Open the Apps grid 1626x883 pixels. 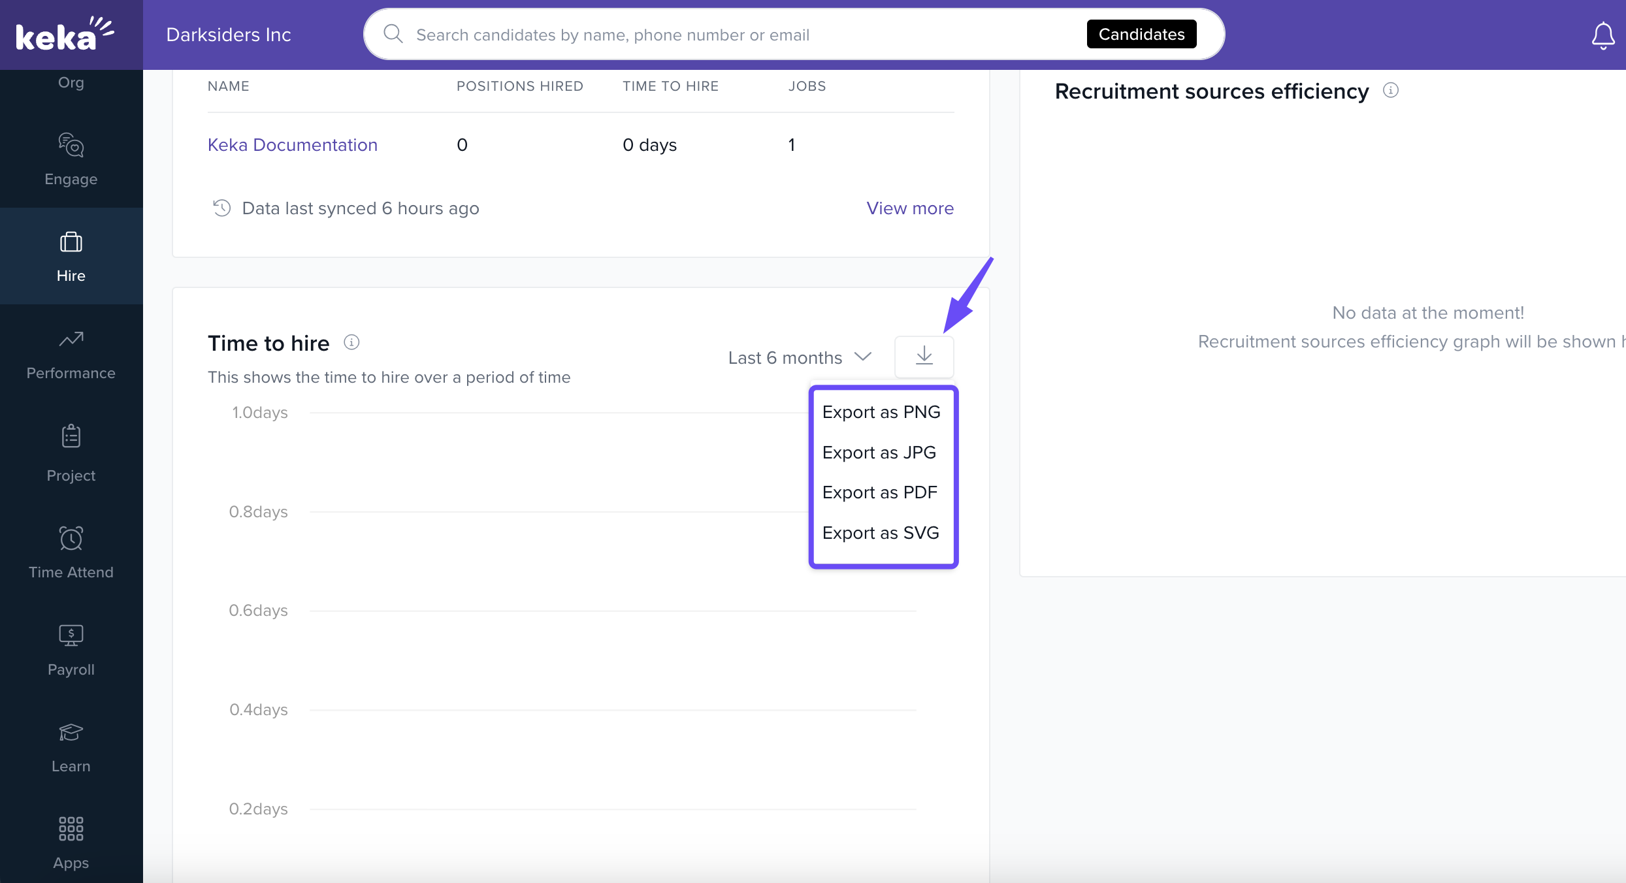click(71, 843)
